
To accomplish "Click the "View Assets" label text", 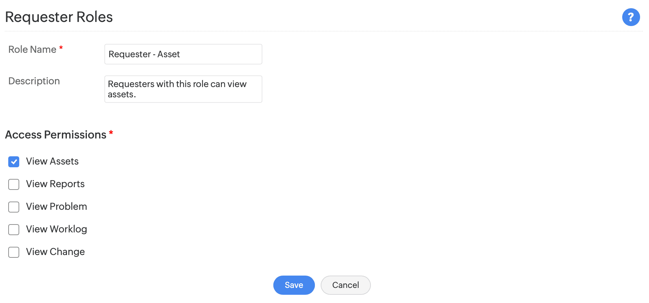I will (52, 161).
